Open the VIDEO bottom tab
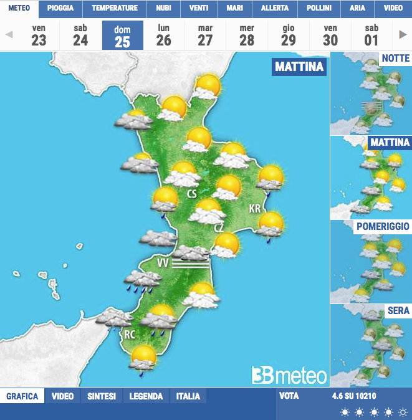 (x=62, y=396)
